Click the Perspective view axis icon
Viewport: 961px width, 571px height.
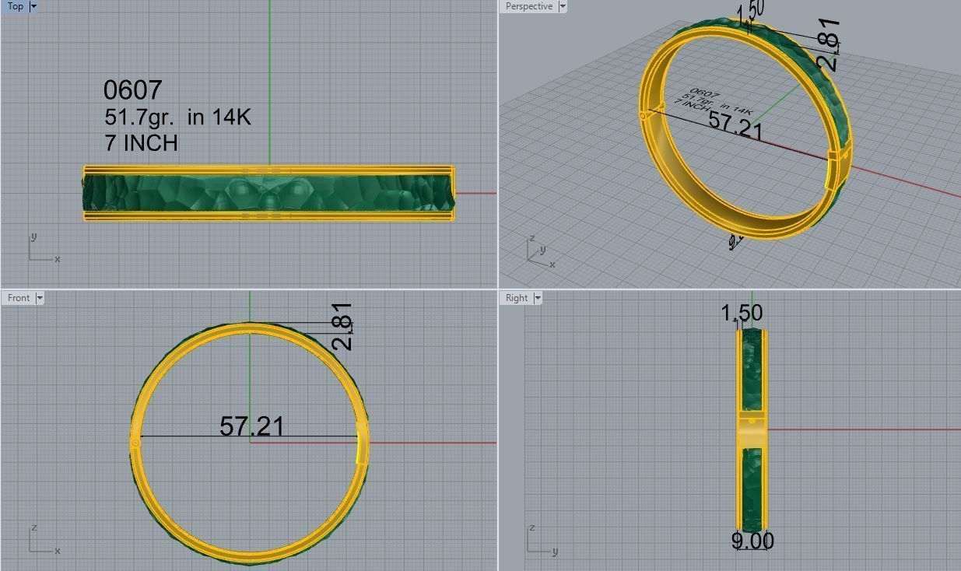coord(541,250)
